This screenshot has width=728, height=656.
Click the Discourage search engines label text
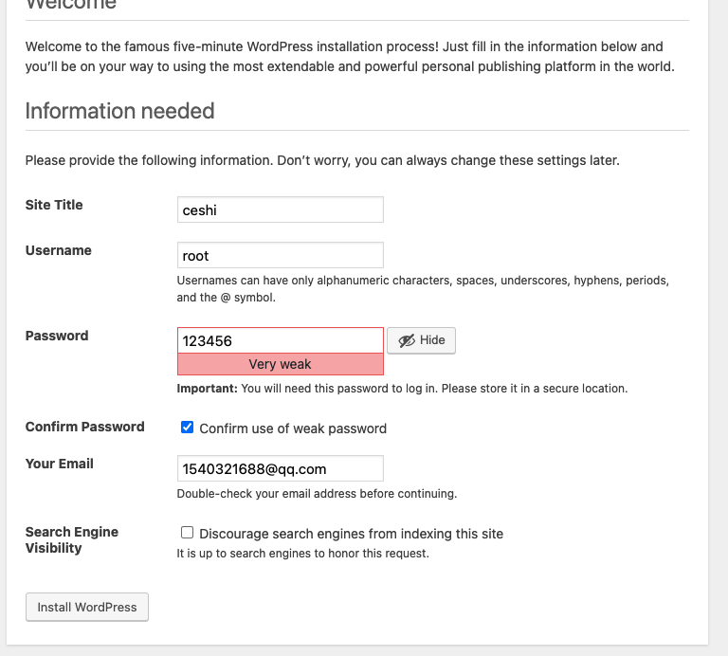[351, 534]
